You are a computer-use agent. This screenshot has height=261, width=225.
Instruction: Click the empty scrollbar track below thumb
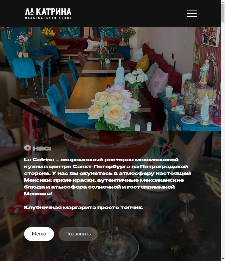223,140
